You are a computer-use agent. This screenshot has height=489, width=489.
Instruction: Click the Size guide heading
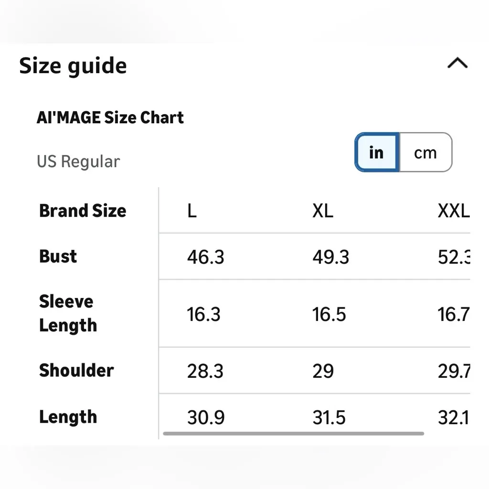73,65
